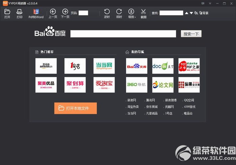
Task: Open the 4399游戏 link
Action: click(189, 107)
